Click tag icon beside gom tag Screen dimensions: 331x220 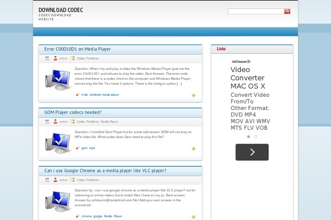coord(77,148)
